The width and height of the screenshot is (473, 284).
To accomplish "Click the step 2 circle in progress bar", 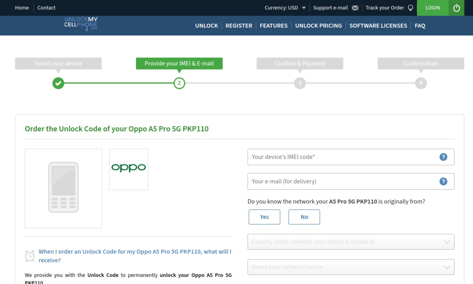I will [x=179, y=83].
